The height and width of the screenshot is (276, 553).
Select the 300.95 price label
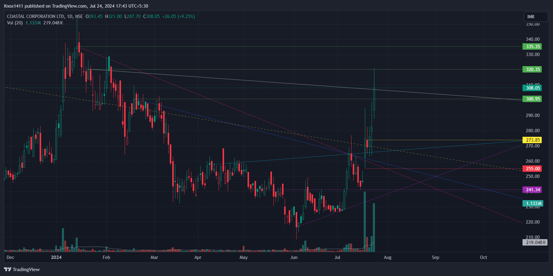tap(532, 99)
